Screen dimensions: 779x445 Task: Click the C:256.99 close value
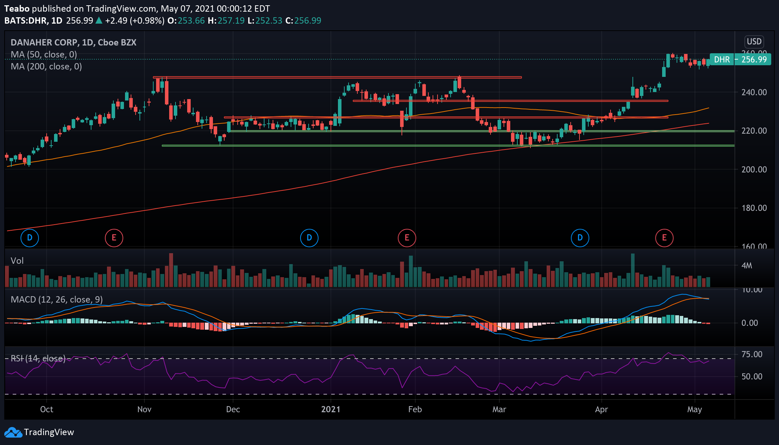click(x=303, y=21)
